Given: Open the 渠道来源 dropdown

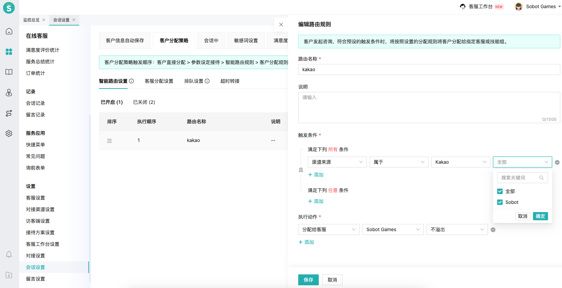Looking at the screenshot, I should tap(337, 162).
